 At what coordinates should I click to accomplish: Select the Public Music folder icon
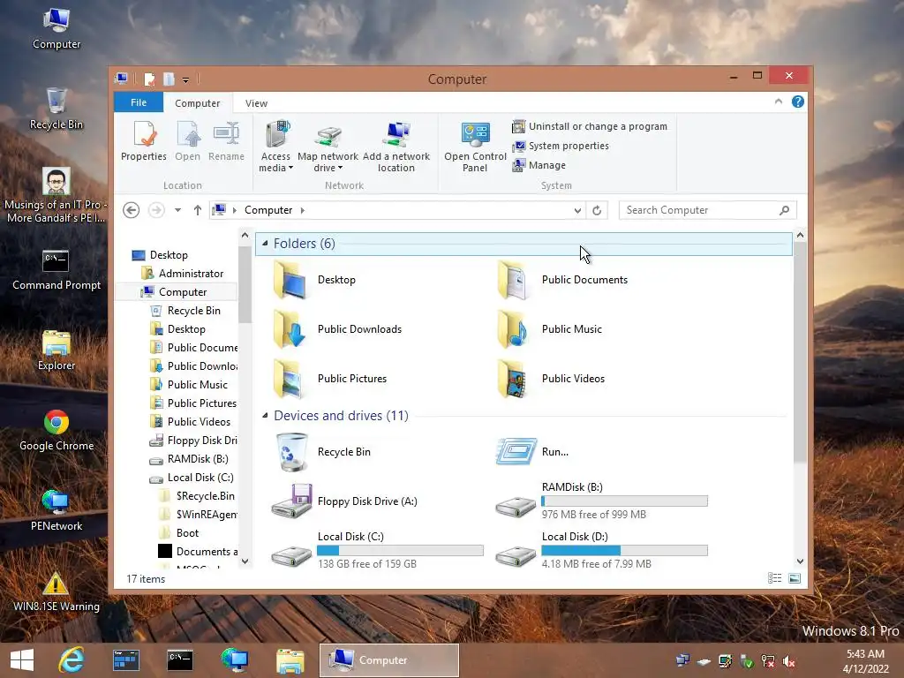click(513, 329)
